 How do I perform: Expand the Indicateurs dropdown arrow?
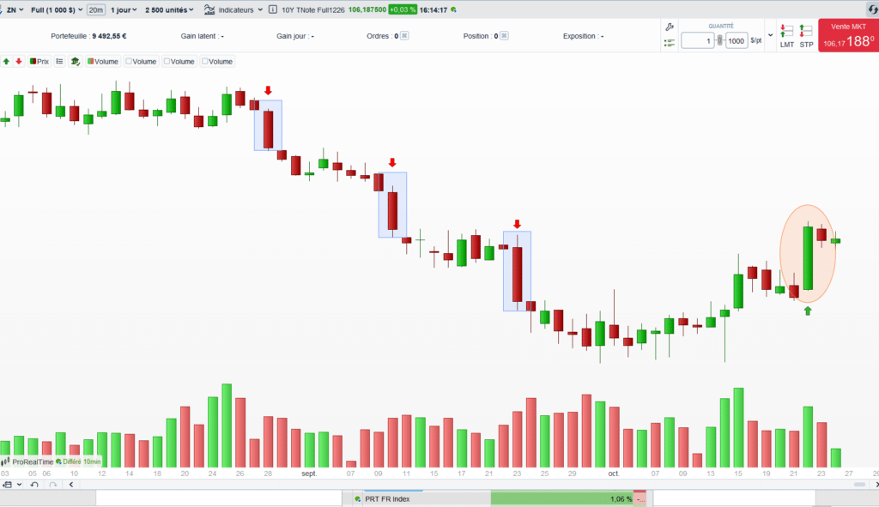260,10
